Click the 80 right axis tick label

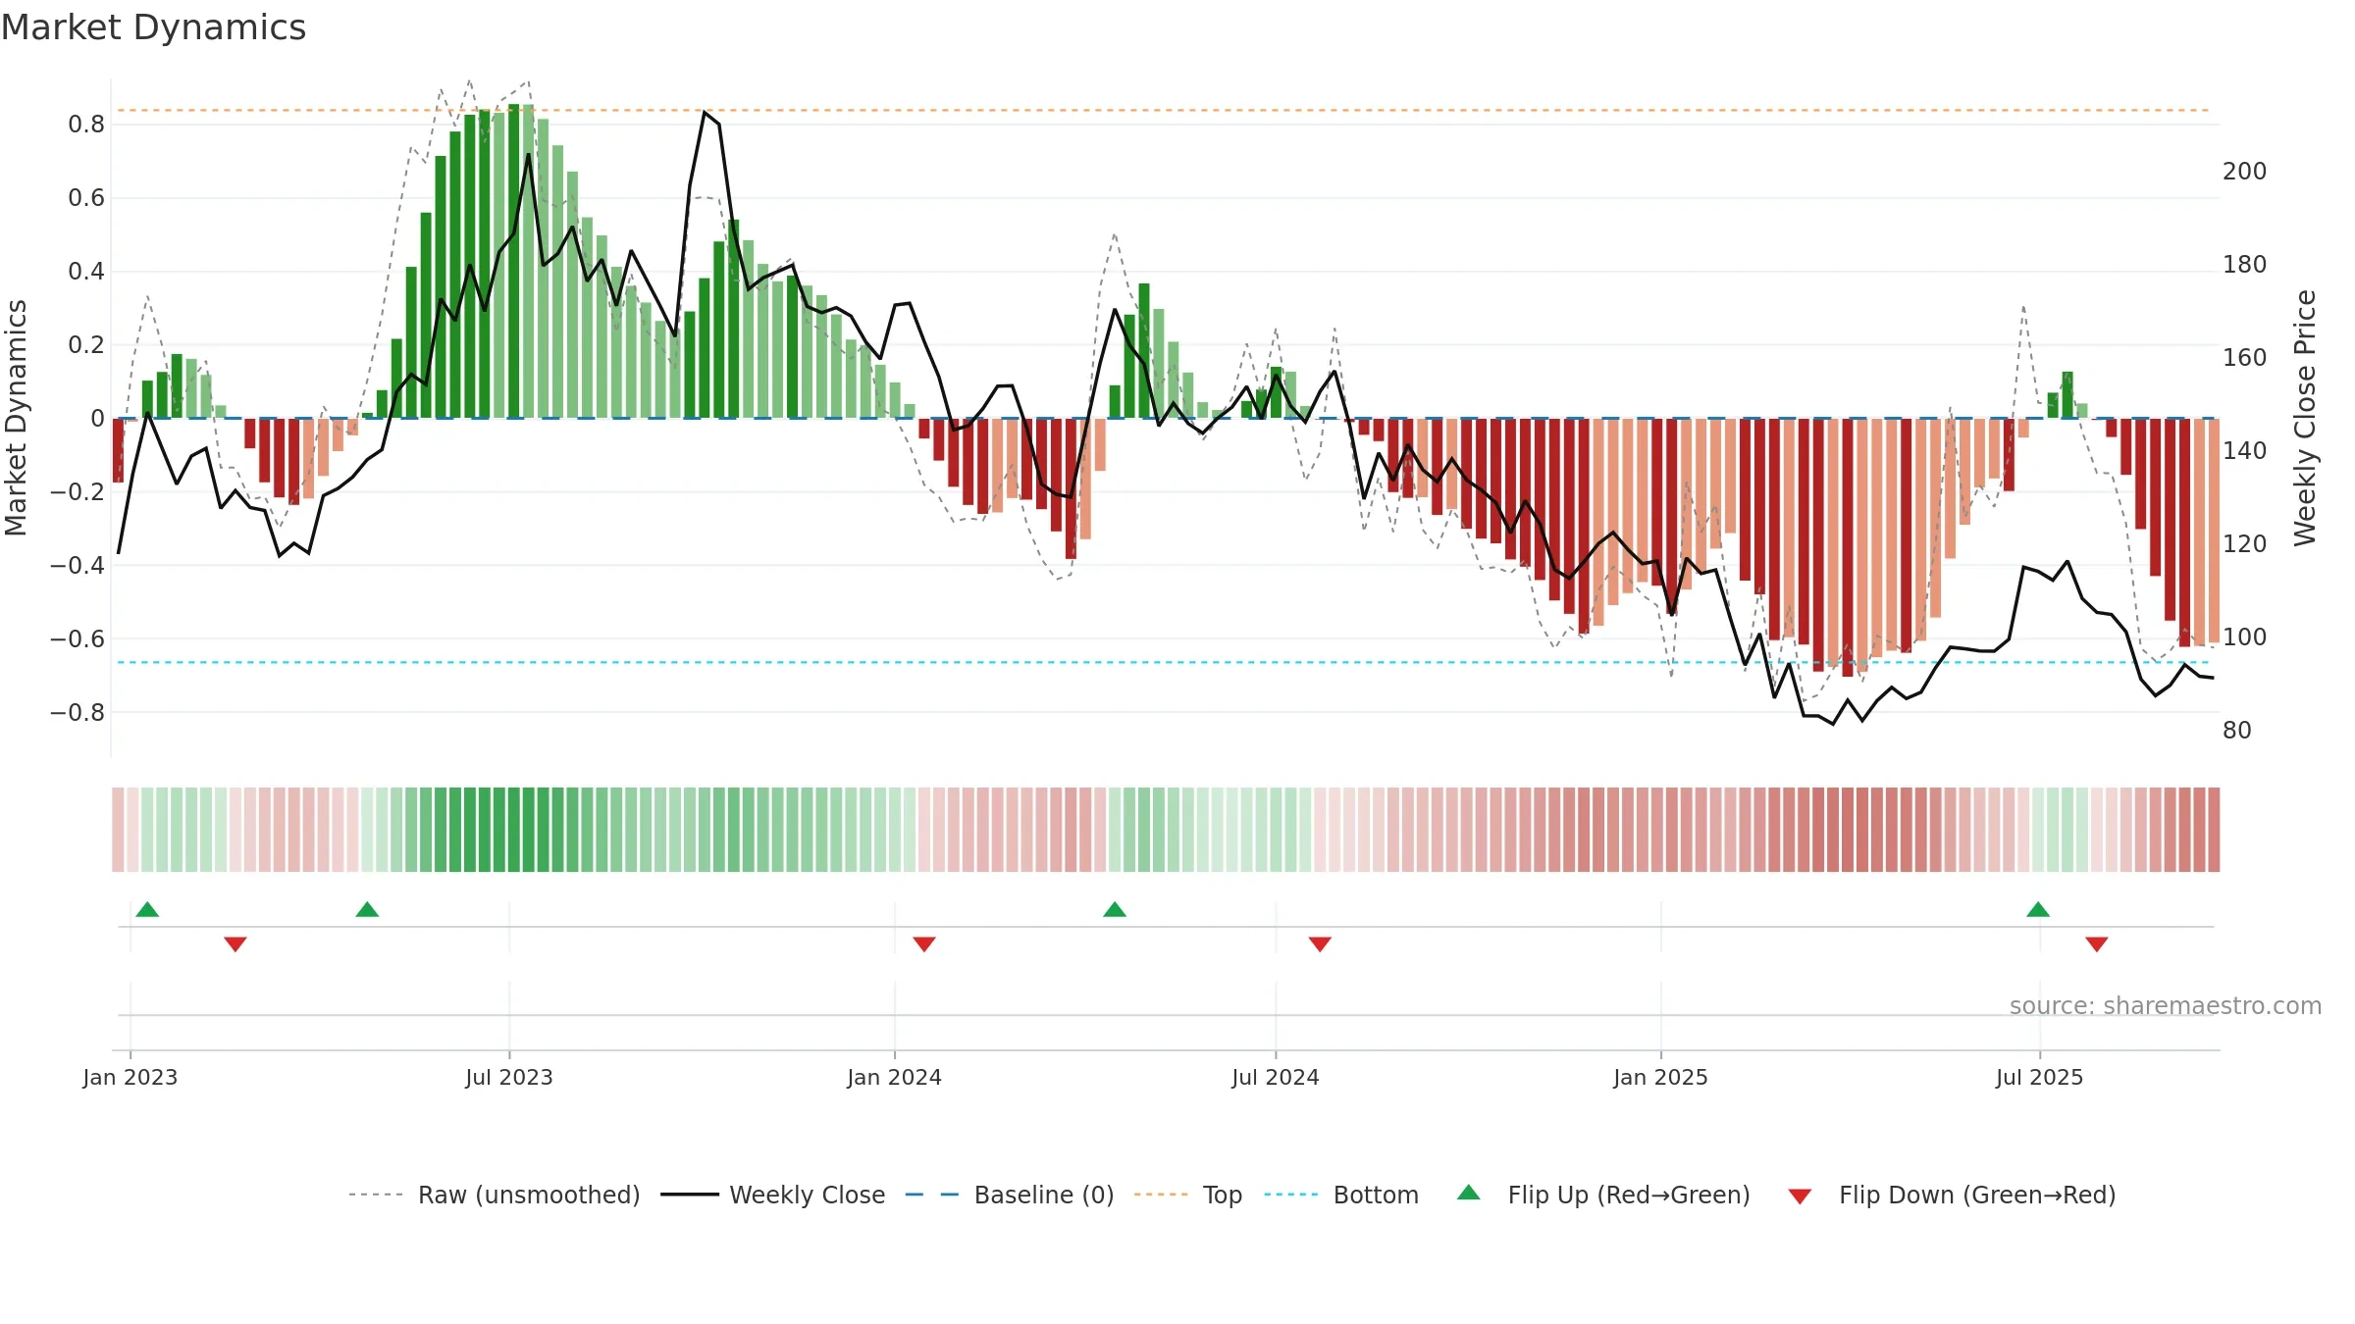[2237, 730]
